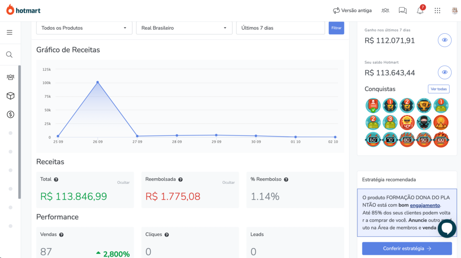Toggle visibility of last 7 days earnings
The height and width of the screenshot is (258, 461).
pyautogui.click(x=444, y=40)
